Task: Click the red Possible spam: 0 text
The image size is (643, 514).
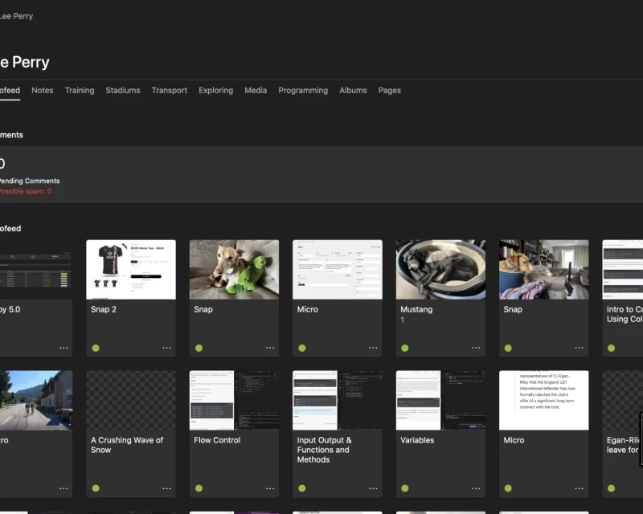Action: point(26,191)
